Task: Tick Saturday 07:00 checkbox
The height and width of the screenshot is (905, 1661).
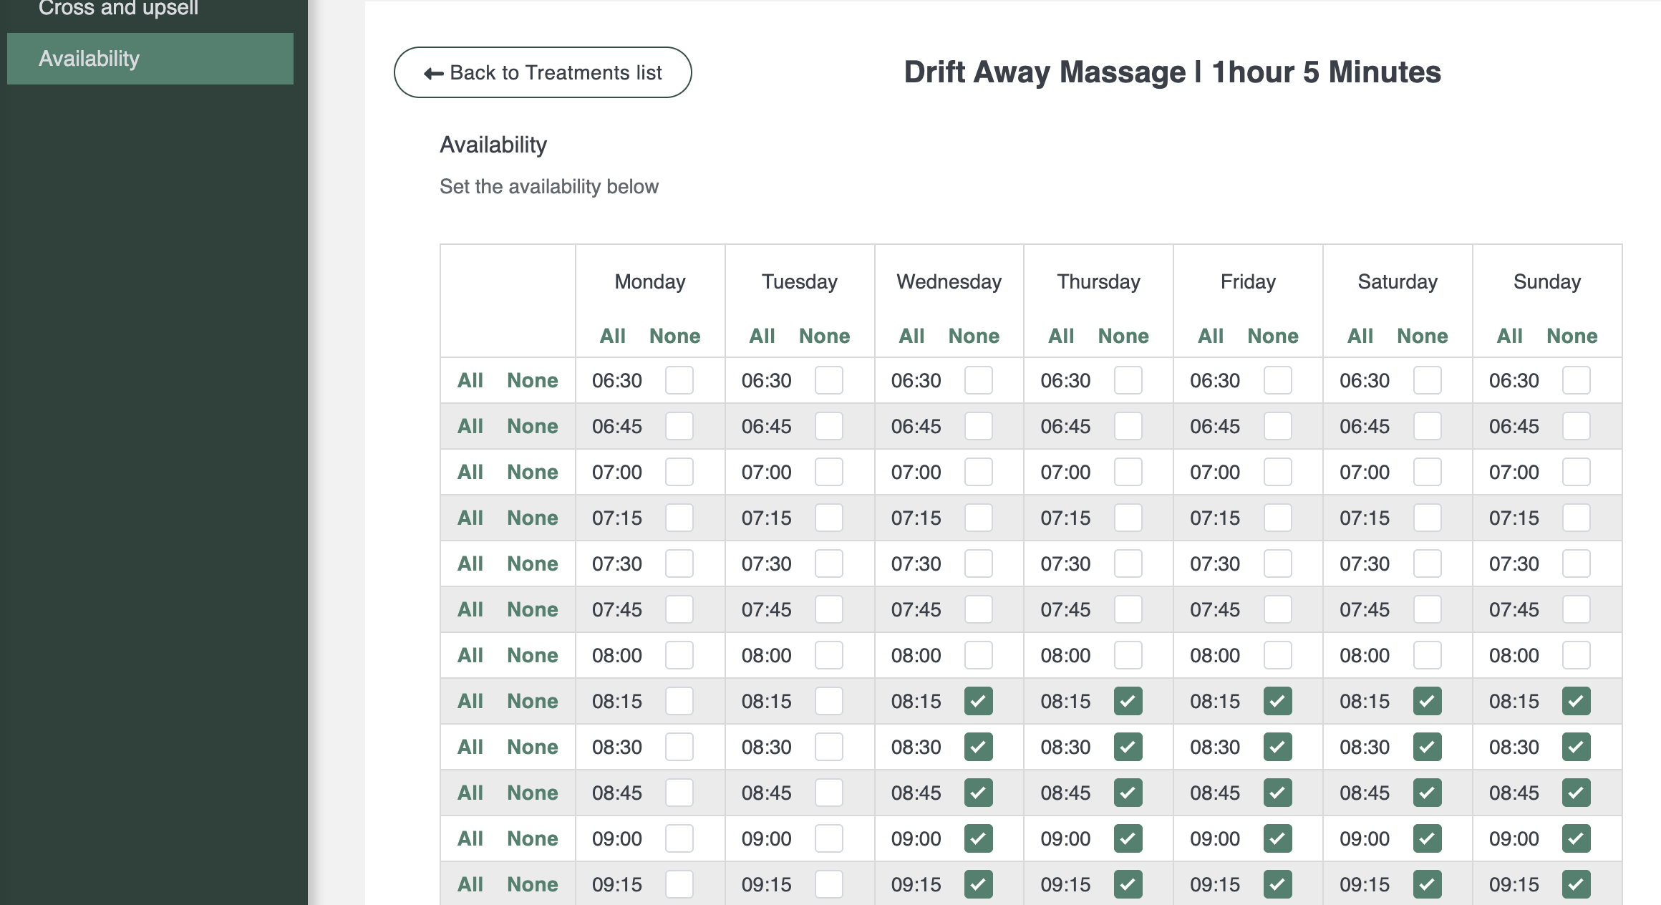Action: point(1427,472)
